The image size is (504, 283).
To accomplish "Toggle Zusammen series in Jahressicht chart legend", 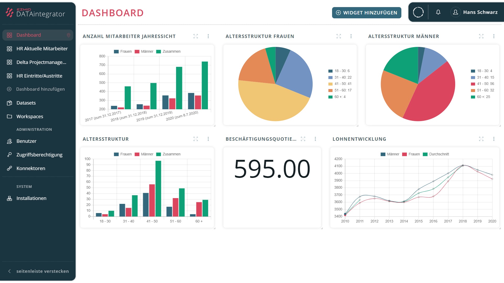I will 168,52.
